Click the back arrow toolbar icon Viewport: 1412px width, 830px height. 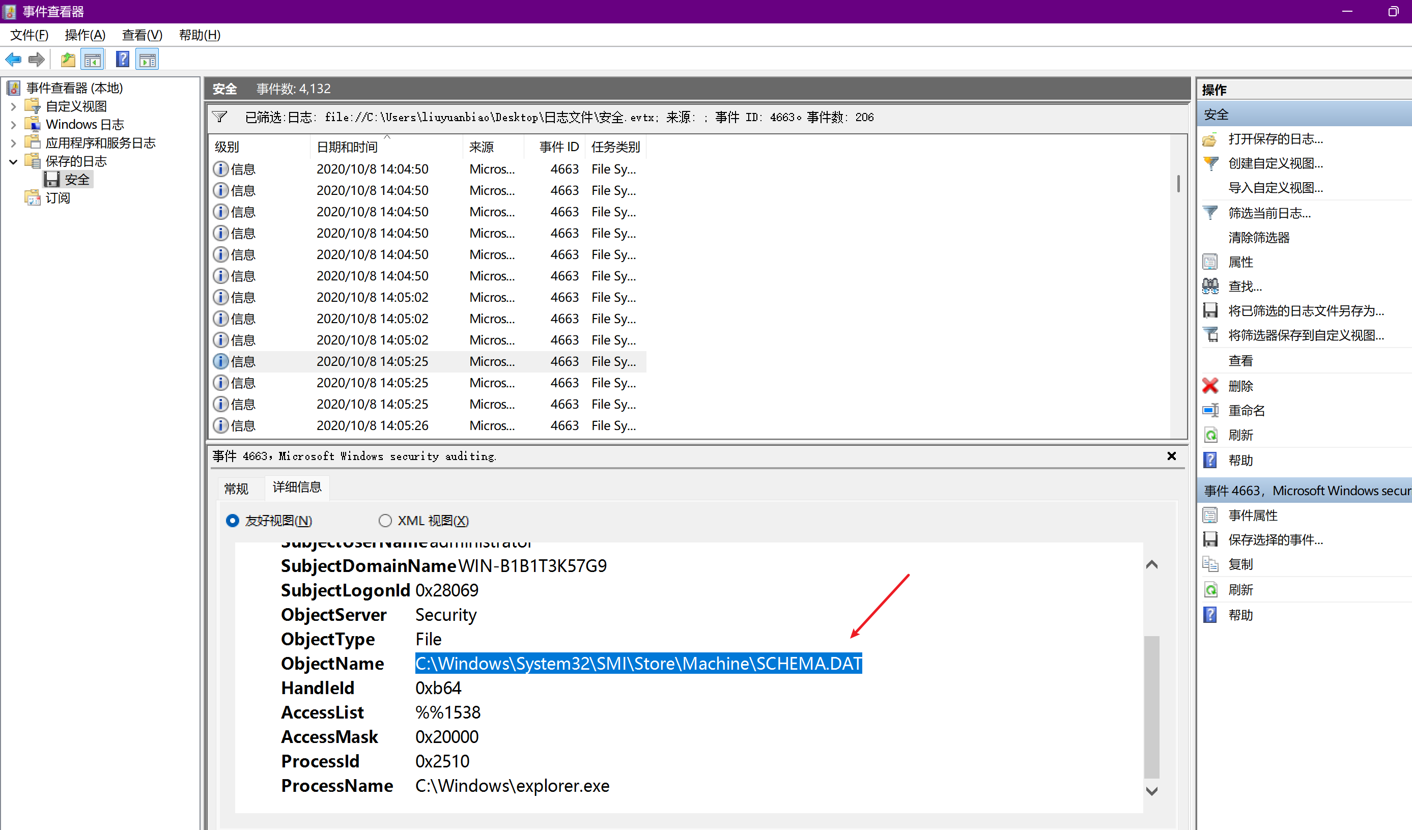click(x=13, y=60)
